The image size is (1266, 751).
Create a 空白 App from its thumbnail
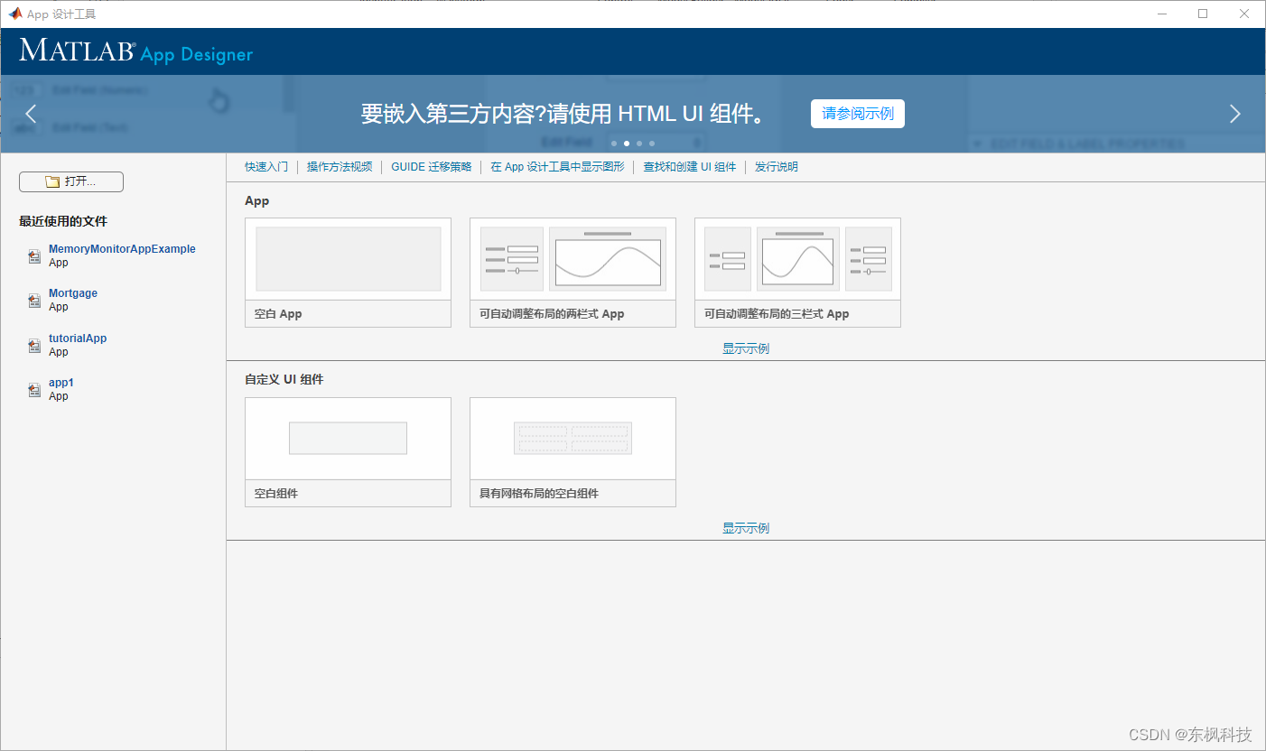(x=348, y=272)
